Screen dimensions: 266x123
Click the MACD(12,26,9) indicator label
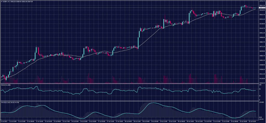pyautogui.click(x=5, y=102)
